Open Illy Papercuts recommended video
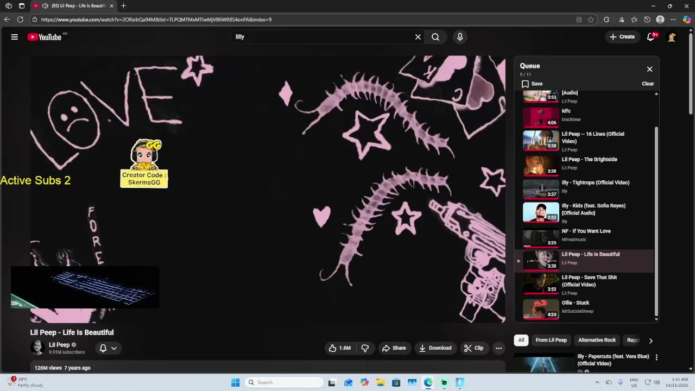The height and width of the screenshot is (391, 695). (613, 360)
